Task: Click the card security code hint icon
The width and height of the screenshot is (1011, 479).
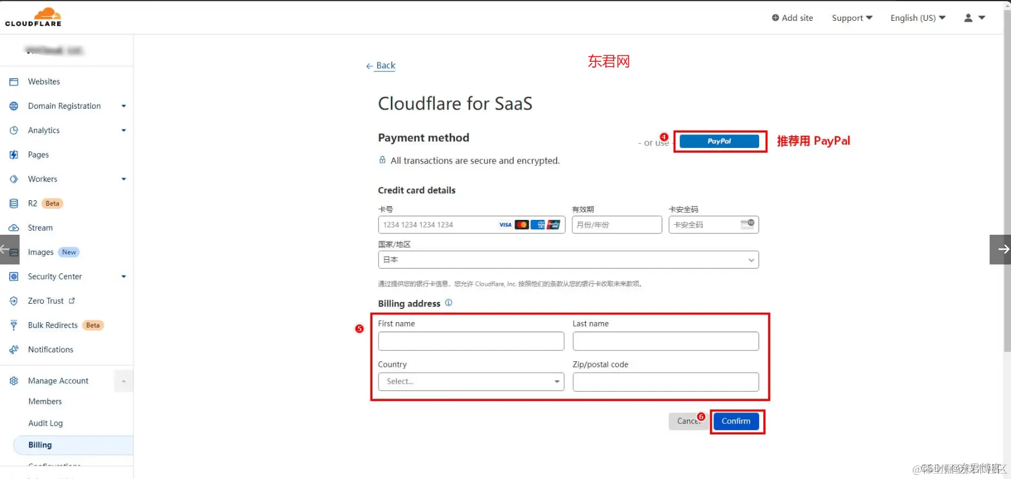Action: (x=747, y=224)
